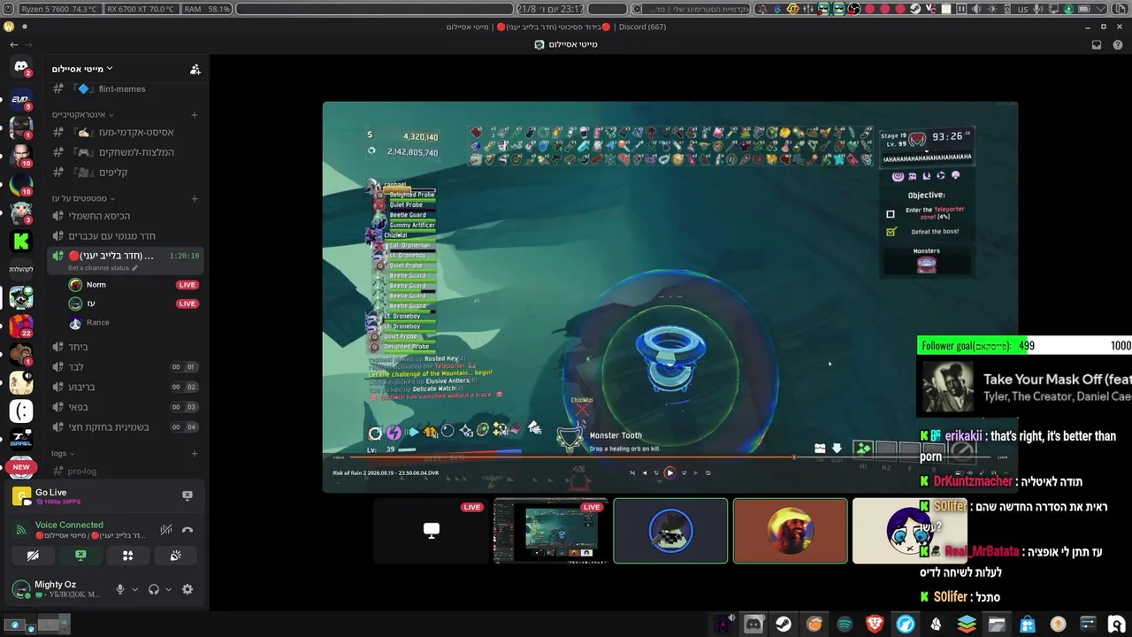1132x637 pixels.
Task: Turn on the camera
Action: (x=33, y=556)
